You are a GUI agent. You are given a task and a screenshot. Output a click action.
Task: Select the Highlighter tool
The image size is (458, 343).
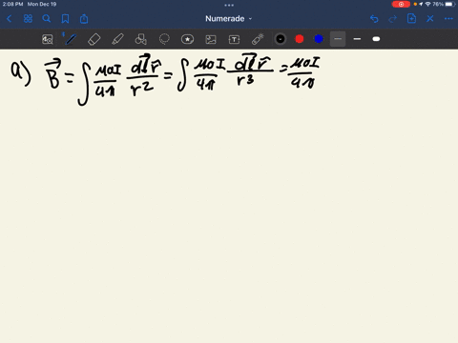[x=117, y=39]
